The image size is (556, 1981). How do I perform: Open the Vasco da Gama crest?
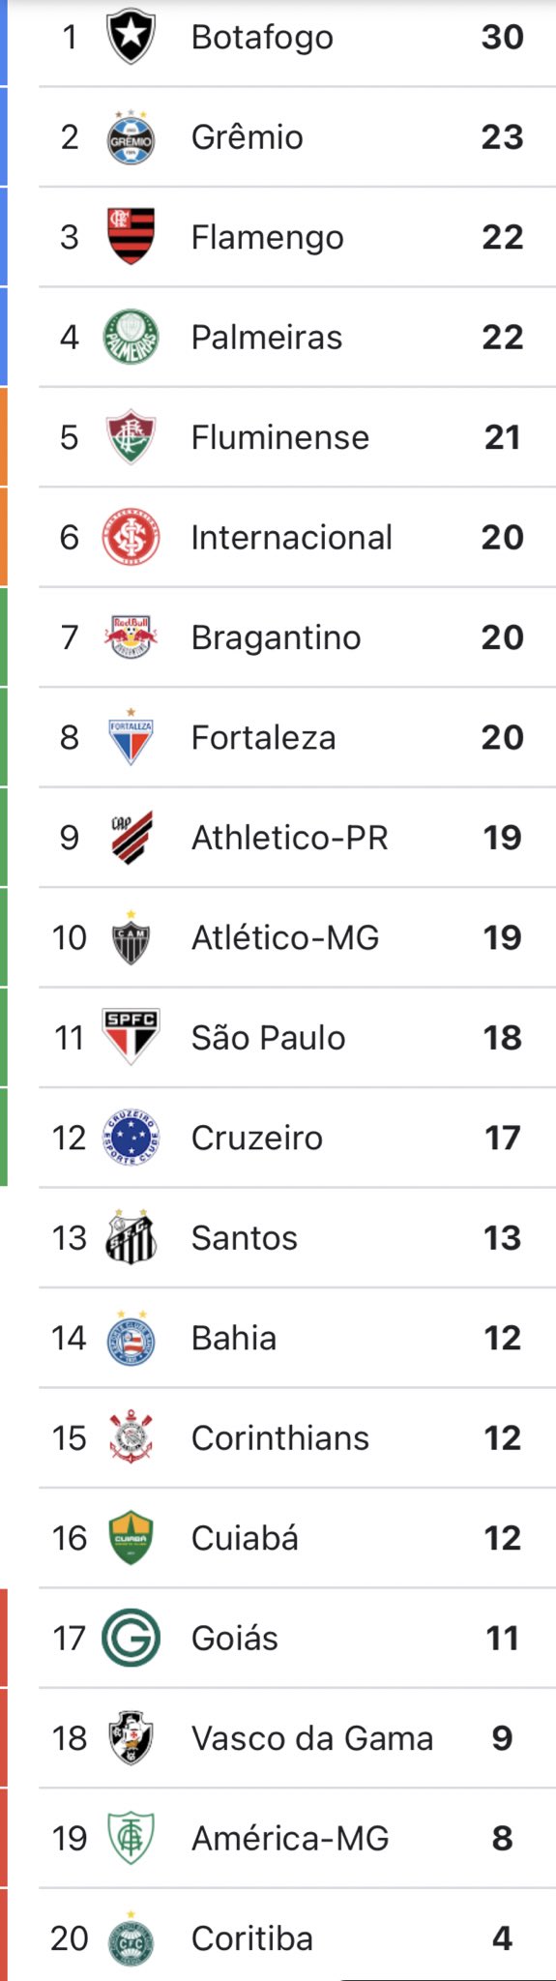pyautogui.click(x=131, y=1737)
